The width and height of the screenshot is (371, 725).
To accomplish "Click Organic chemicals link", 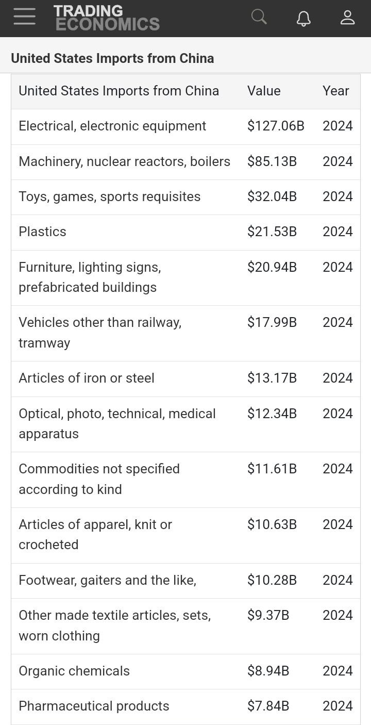I will [74, 671].
